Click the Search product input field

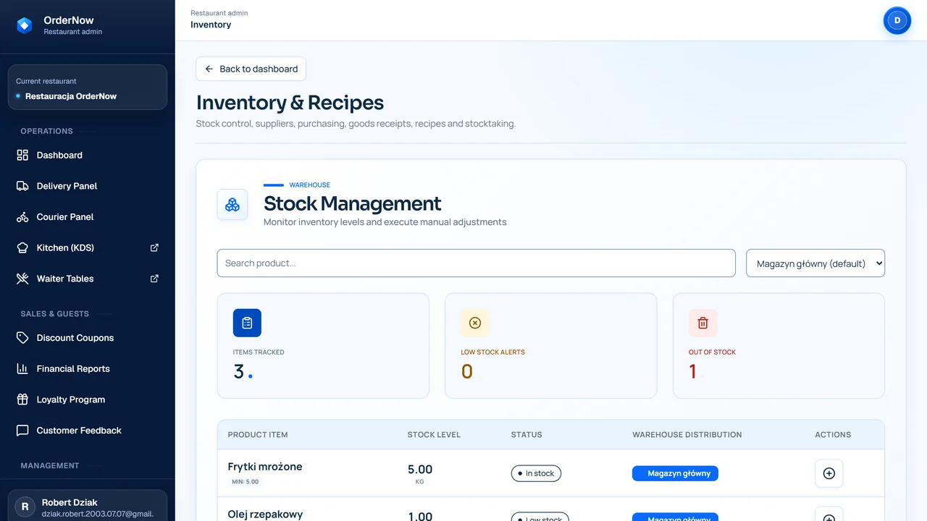pyautogui.click(x=477, y=263)
